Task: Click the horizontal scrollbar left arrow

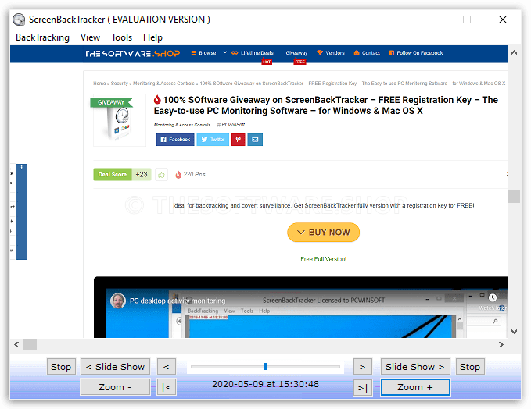Action: point(16,344)
